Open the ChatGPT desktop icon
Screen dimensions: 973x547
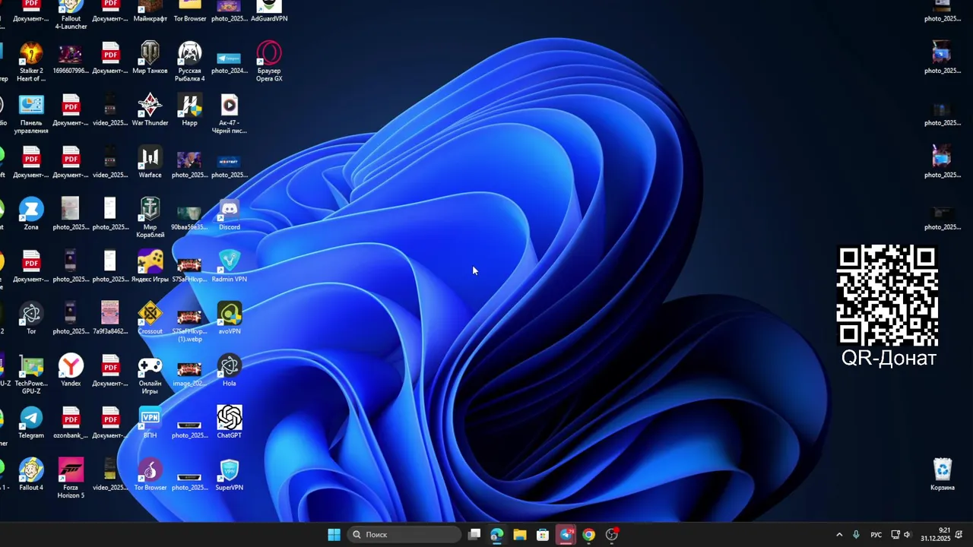pos(229,422)
